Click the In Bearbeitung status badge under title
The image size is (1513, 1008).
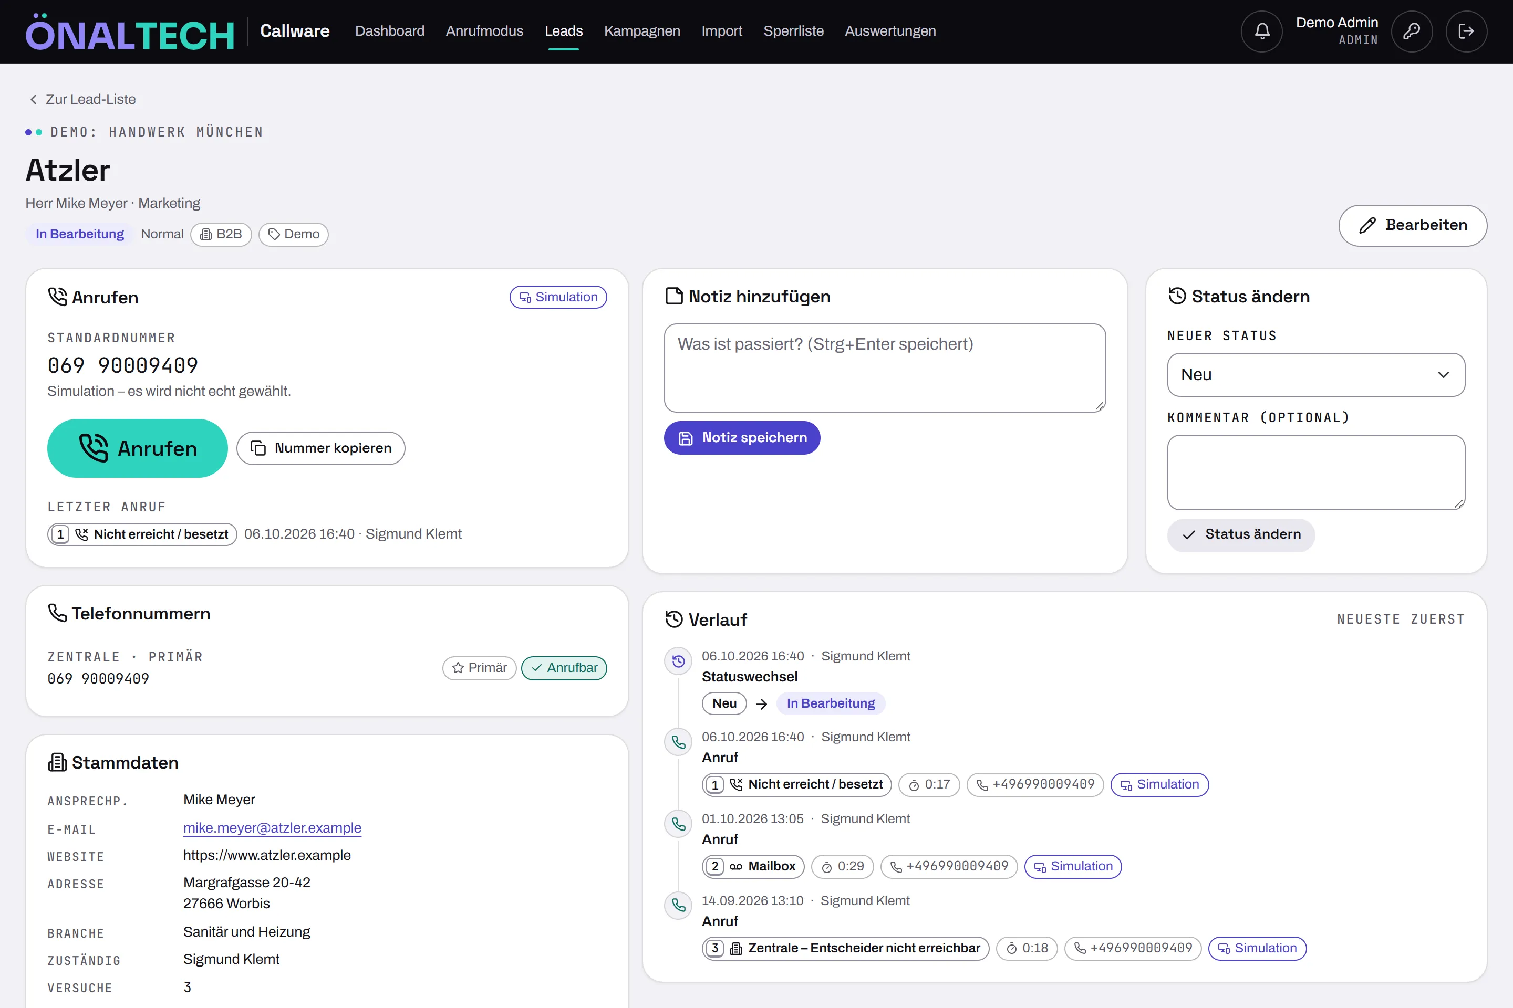click(79, 234)
